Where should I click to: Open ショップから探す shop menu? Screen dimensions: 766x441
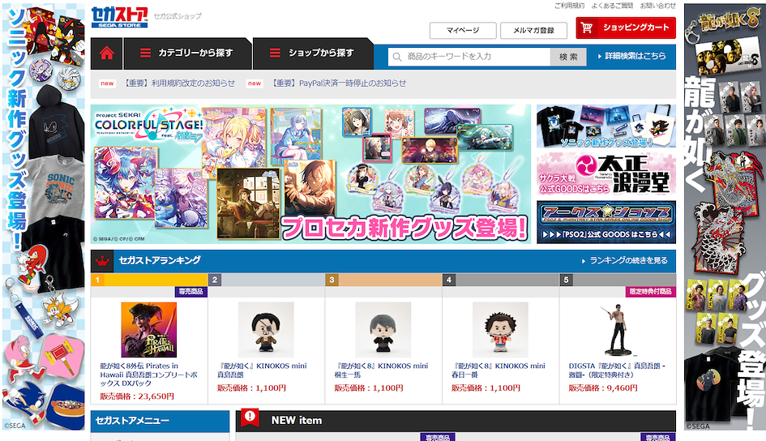point(313,54)
